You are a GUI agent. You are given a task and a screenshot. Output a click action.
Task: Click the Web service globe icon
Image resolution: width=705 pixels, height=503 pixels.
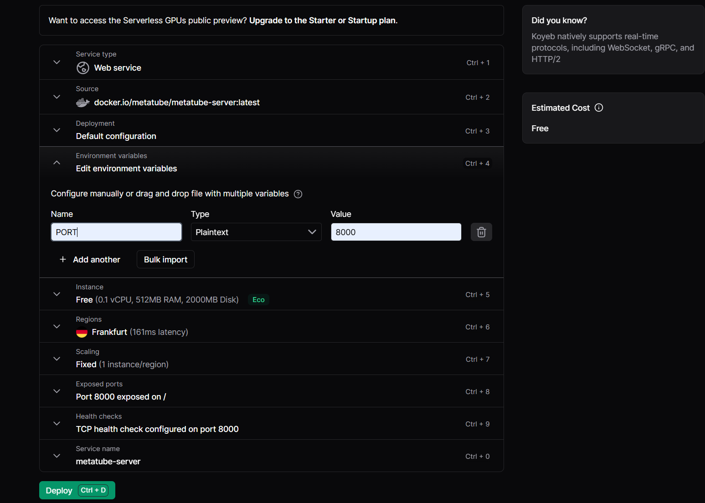[83, 68]
